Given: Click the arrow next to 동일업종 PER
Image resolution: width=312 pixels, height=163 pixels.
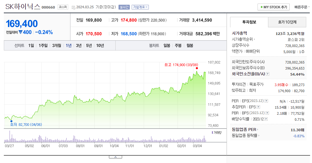Looking at the screenshot, I should coord(258,130).
